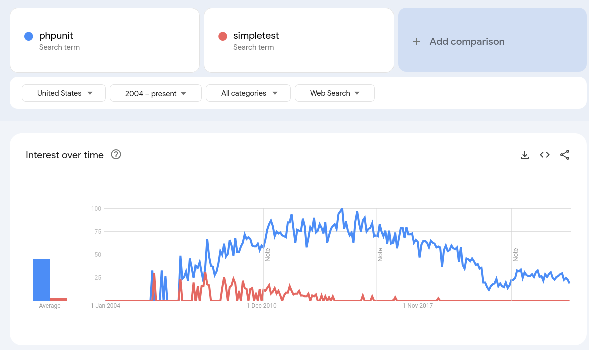This screenshot has height=350, width=589.
Task: Click the blue phpunit average bar
Action: point(41,280)
